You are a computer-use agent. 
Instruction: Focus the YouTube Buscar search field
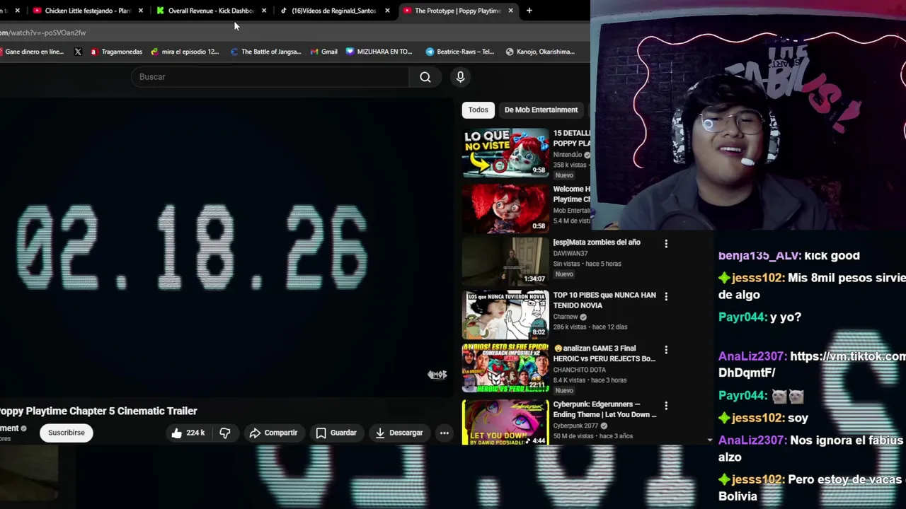[x=269, y=76]
